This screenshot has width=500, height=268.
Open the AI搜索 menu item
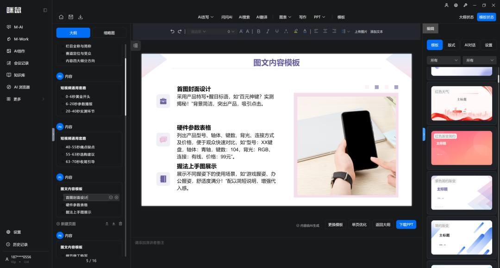pyautogui.click(x=244, y=17)
